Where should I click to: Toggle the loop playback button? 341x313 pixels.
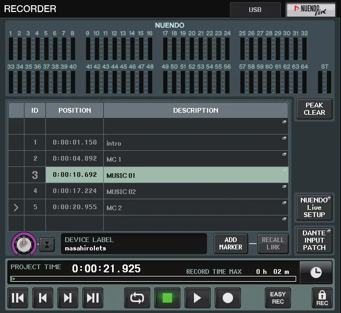tap(137, 298)
